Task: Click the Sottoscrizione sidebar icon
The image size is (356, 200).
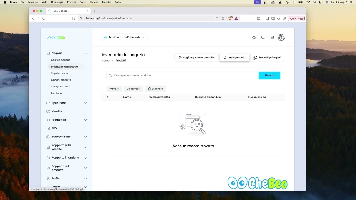Action: click(x=48, y=137)
